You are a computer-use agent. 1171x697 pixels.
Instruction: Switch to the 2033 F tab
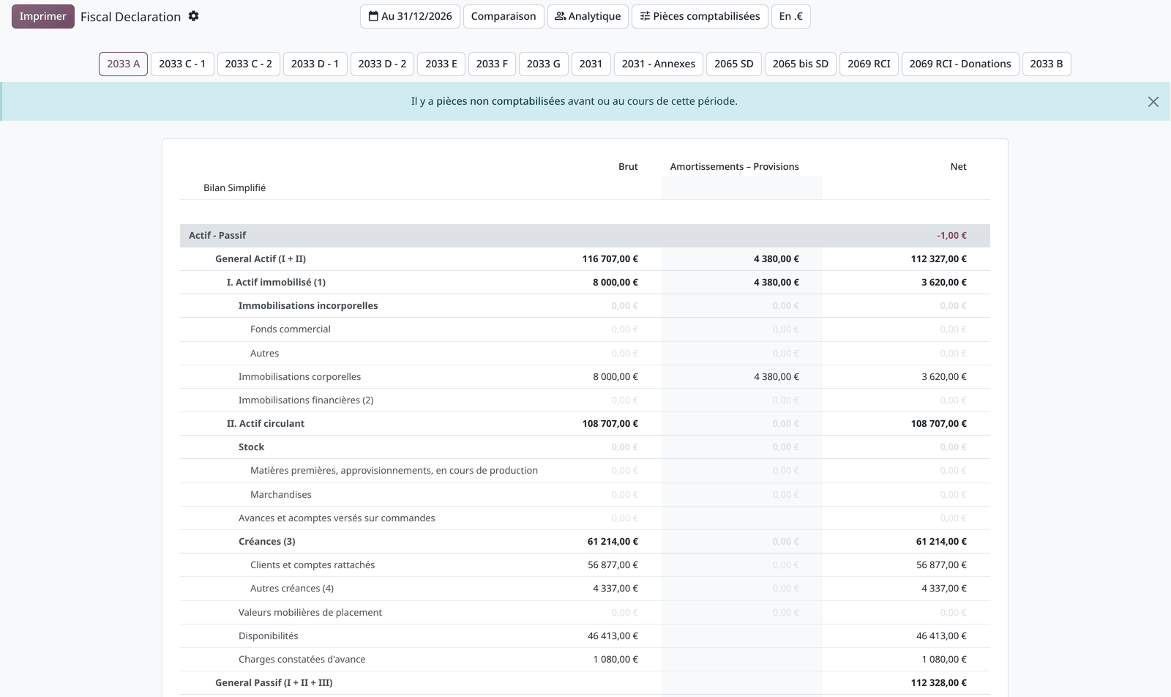point(492,64)
